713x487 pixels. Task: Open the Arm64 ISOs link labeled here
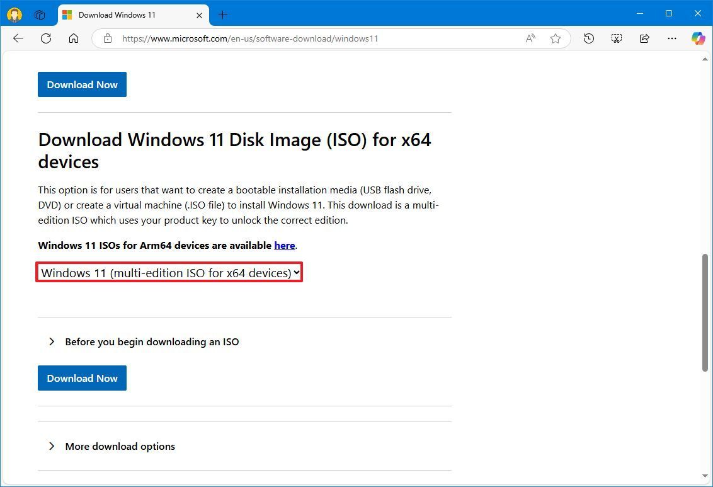coord(285,245)
